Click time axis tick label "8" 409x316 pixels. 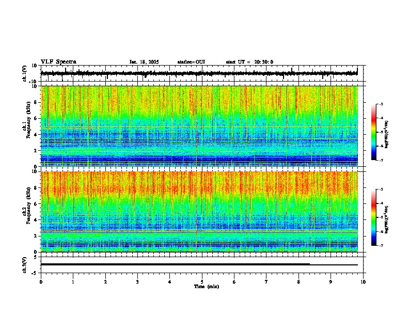[x=298, y=282]
